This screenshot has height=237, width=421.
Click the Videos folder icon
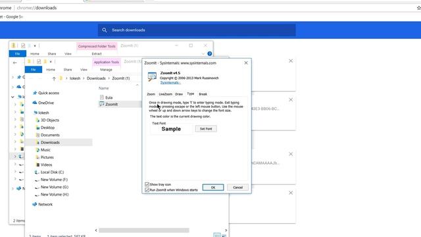tap(37, 165)
